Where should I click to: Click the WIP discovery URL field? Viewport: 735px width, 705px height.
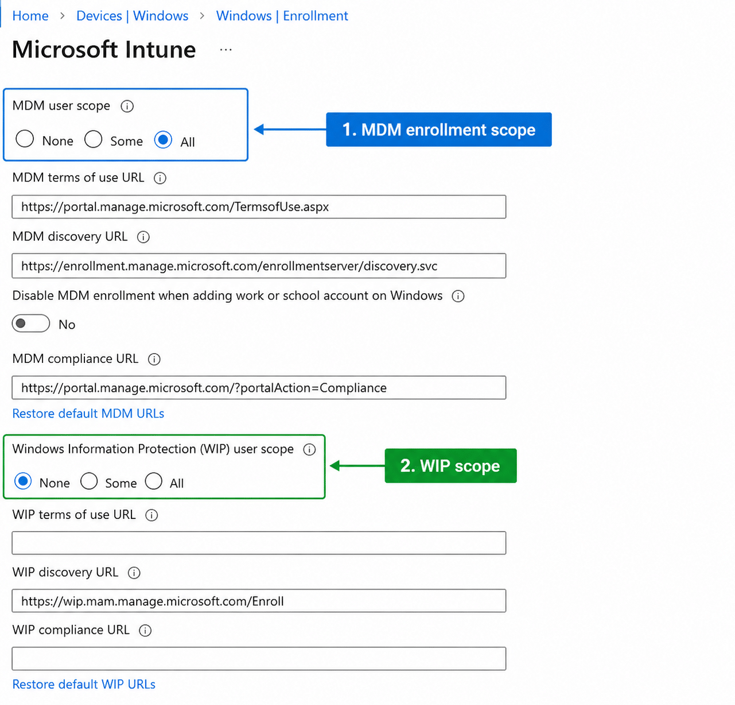coord(259,601)
